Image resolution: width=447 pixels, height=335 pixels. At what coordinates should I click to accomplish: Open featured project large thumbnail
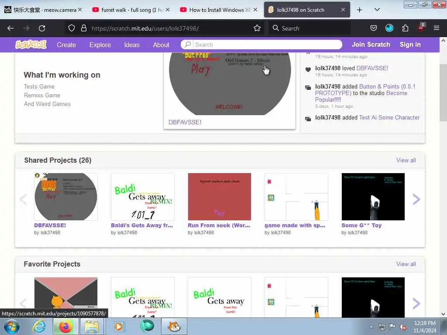230,84
